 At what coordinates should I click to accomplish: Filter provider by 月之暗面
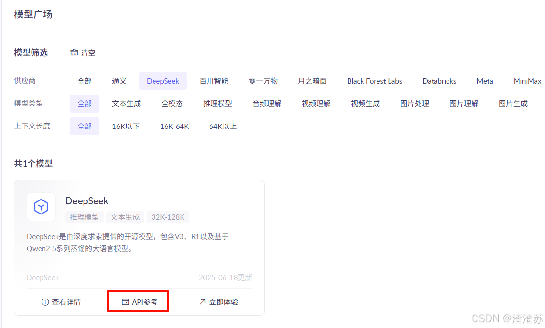pyautogui.click(x=312, y=81)
